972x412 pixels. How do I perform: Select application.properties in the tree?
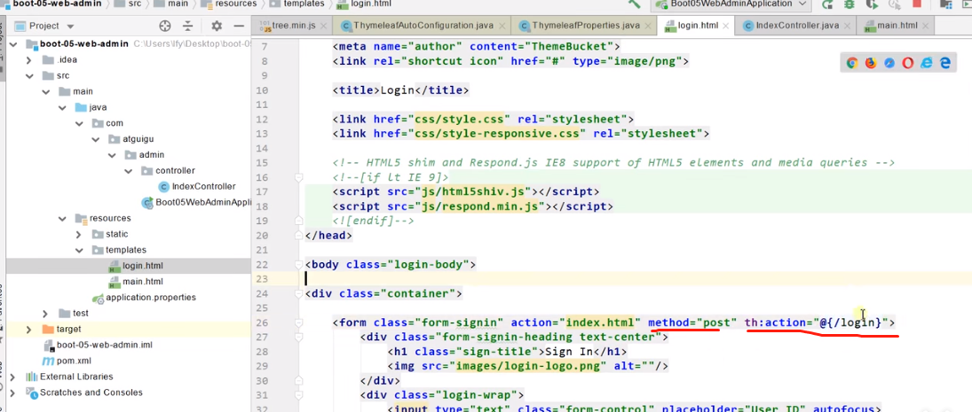(x=145, y=298)
